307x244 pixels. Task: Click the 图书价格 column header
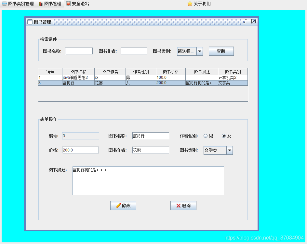[x=171, y=72]
